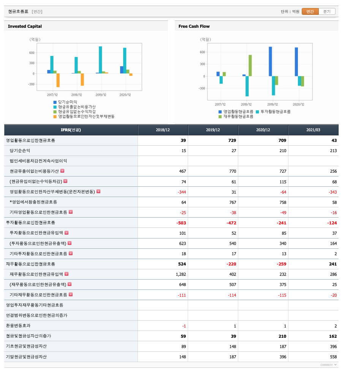
Task: Click 현금유출없는비용가산 teal legend swatch
Action: click(55, 107)
